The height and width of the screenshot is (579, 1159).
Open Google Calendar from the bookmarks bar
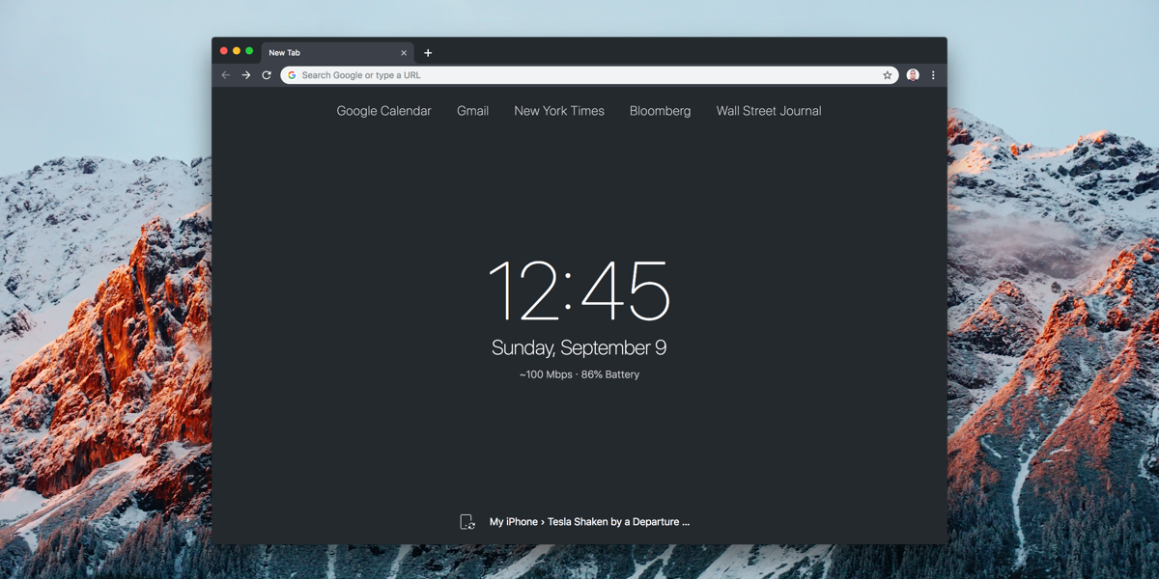pyautogui.click(x=383, y=110)
